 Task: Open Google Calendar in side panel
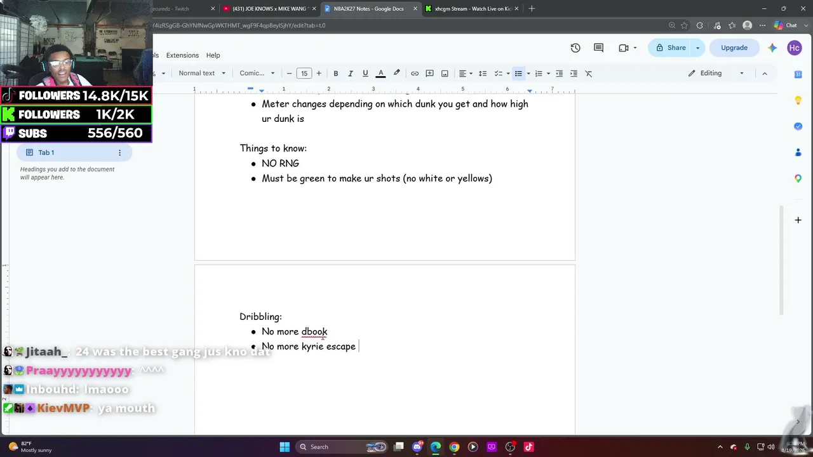[798, 74]
